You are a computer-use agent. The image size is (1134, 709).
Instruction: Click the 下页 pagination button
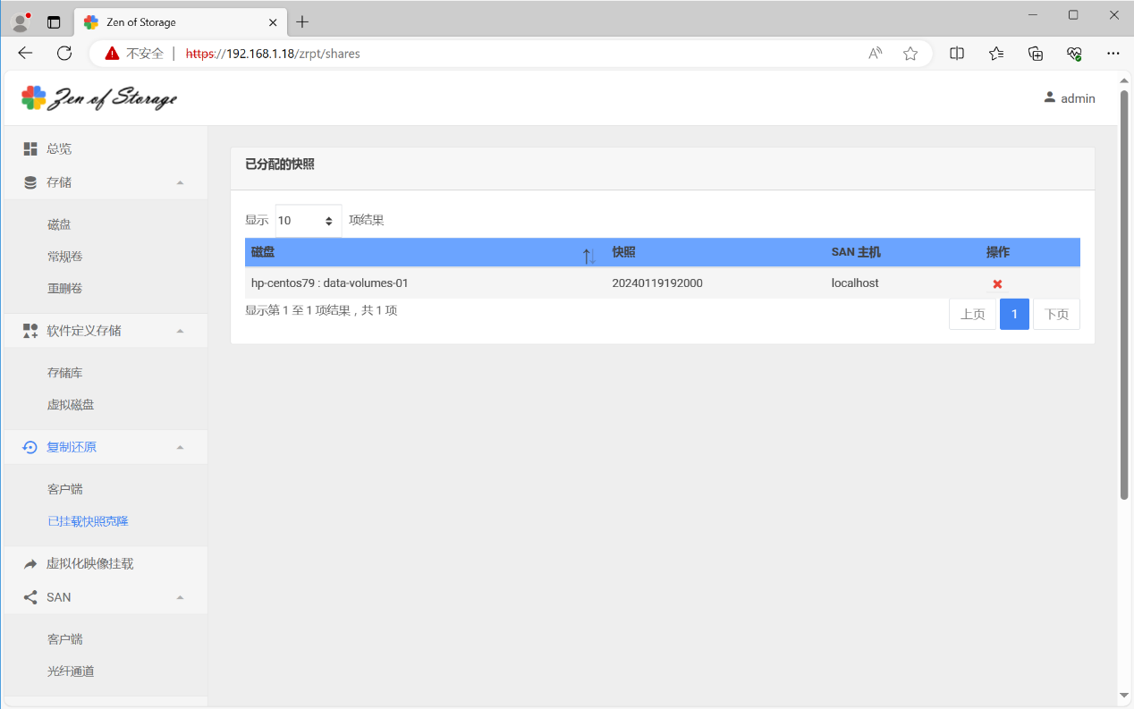[x=1056, y=315]
